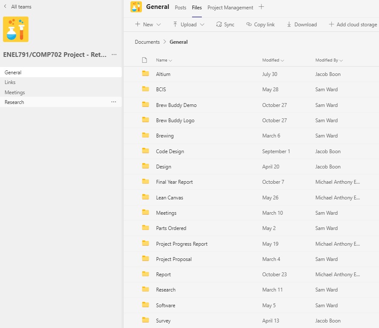Select the Meetings channel in sidebar
The height and width of the screenshot is (328, 379).
click(x=15, y=93)
